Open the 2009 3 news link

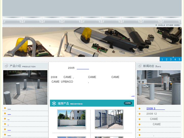[x=155, y=109]
